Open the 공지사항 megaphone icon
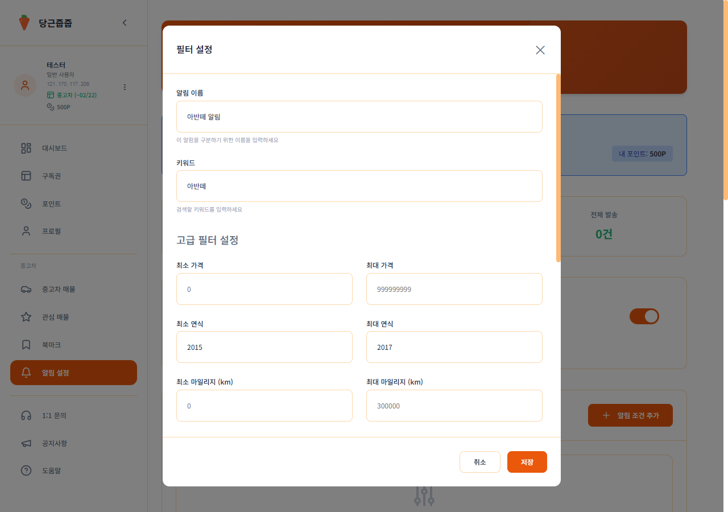The height and width of the screenshot is (512, 728). [26, 443]
